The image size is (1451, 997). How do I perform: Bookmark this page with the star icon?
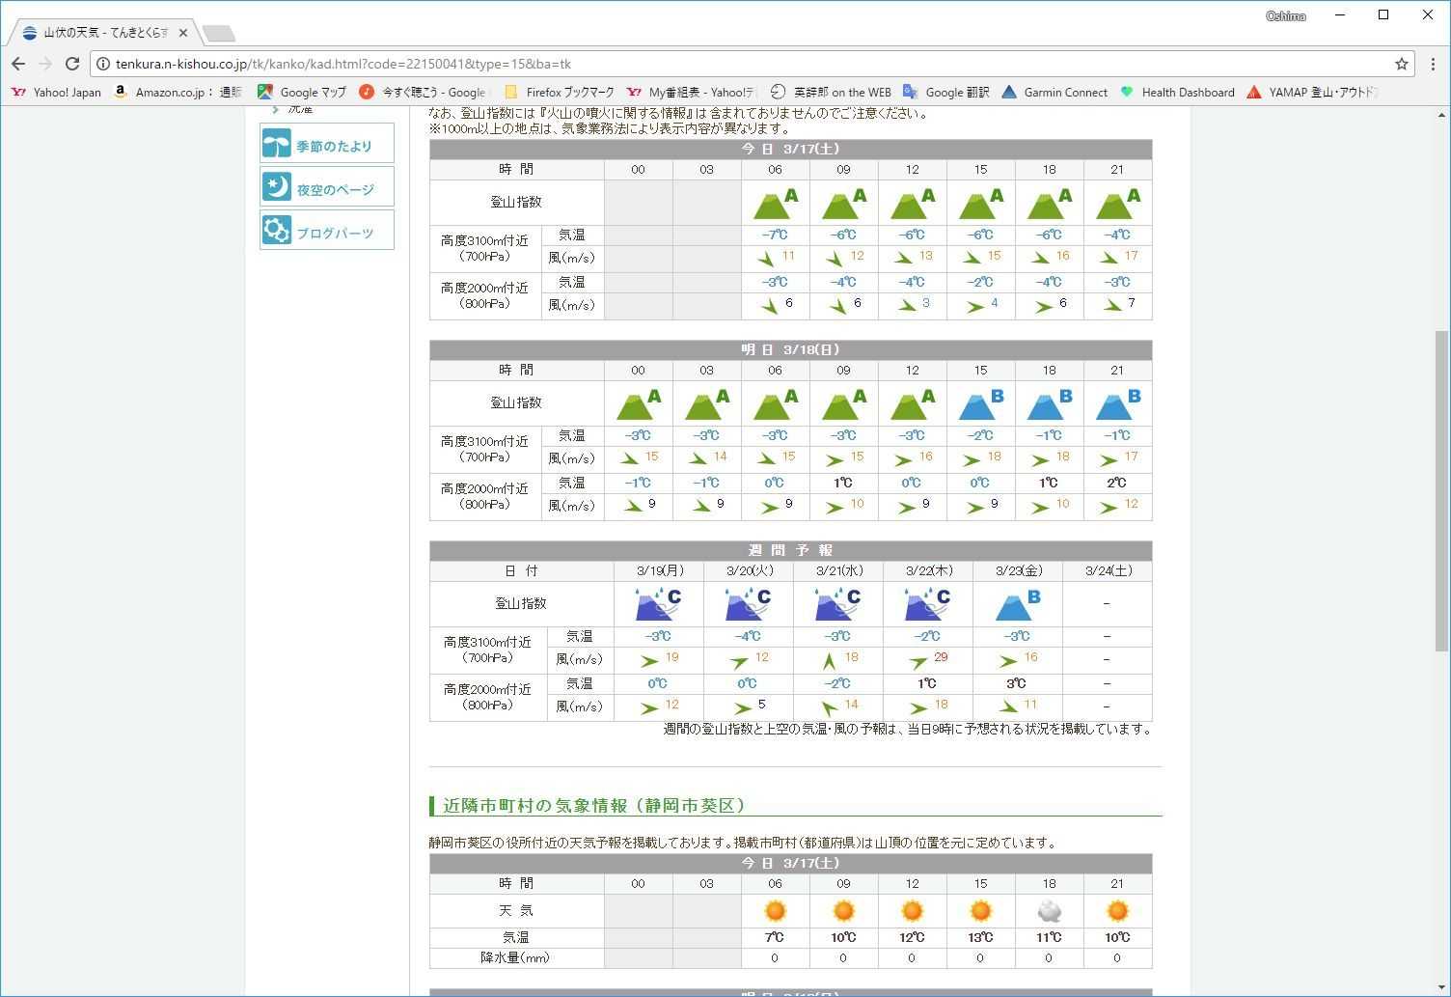pos(1401,64)
